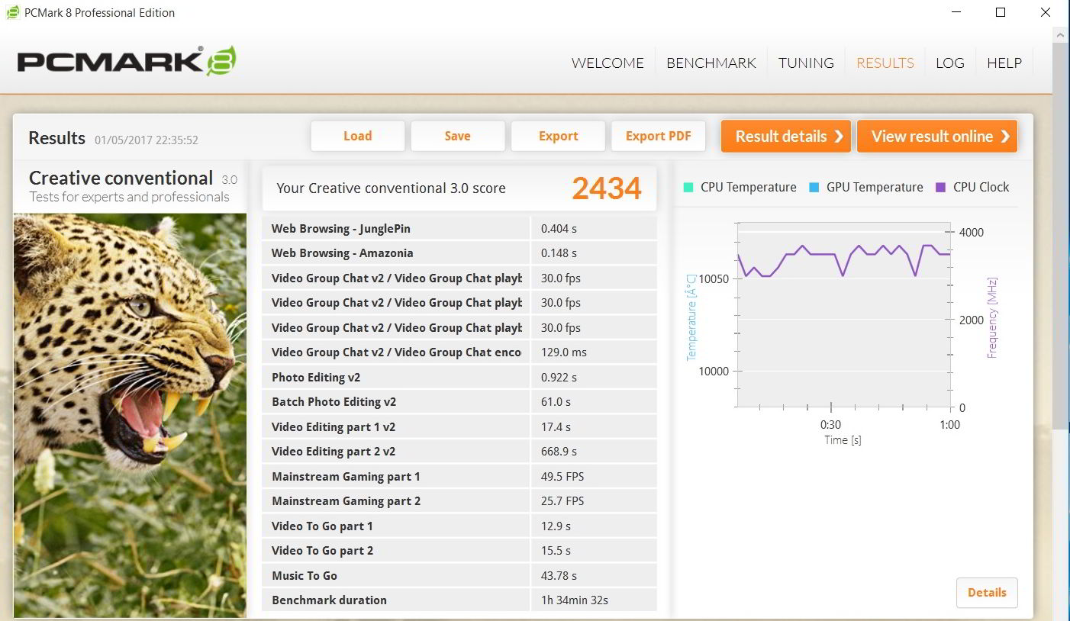Switch to the Benchmark tab
The width and height of the screenshot is (1070, 621).
pyautogui.click(x=711, y=63)
